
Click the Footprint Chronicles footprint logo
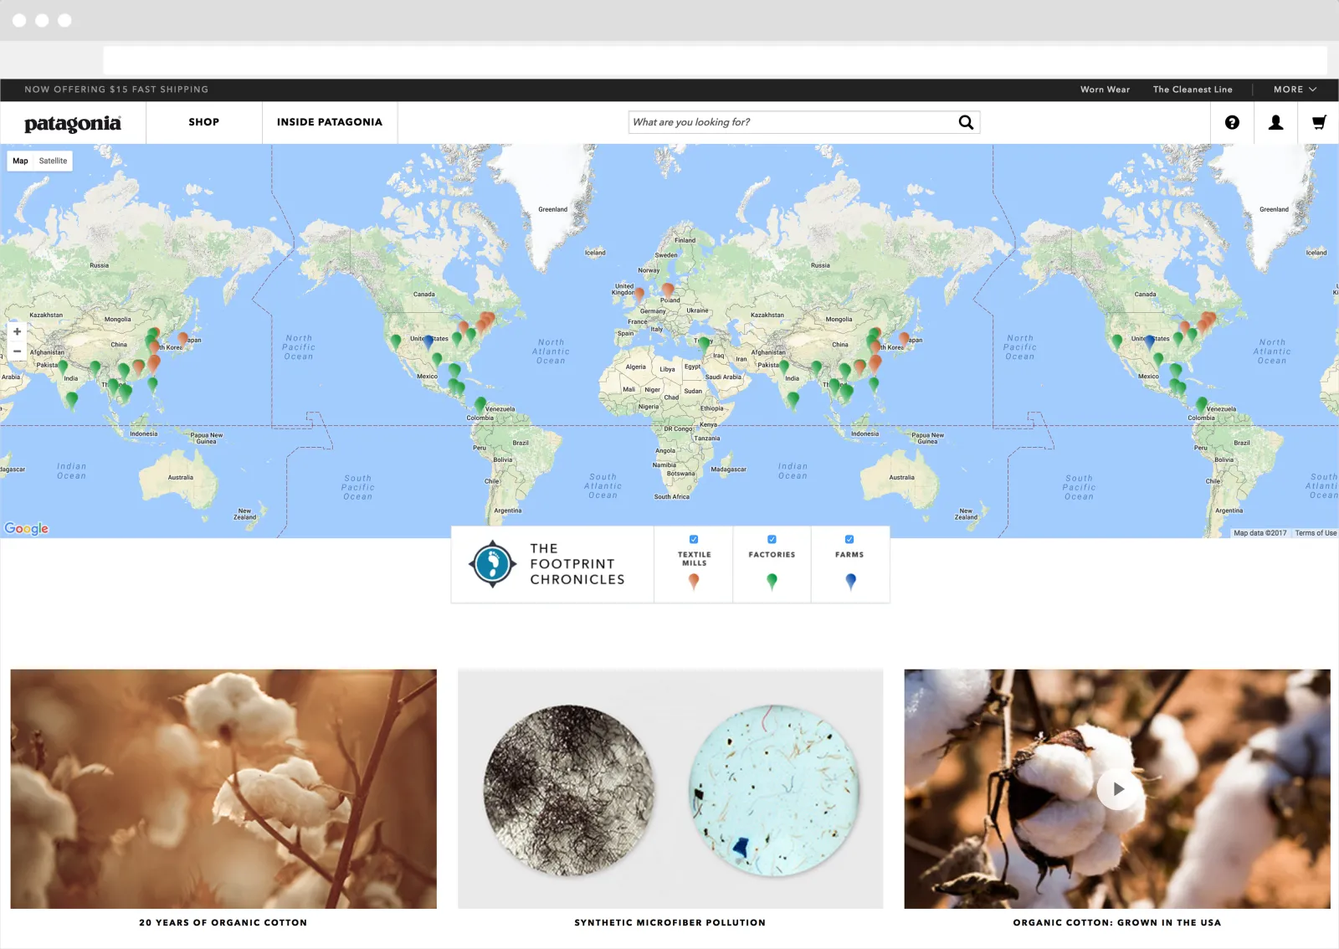pos(492,564)
